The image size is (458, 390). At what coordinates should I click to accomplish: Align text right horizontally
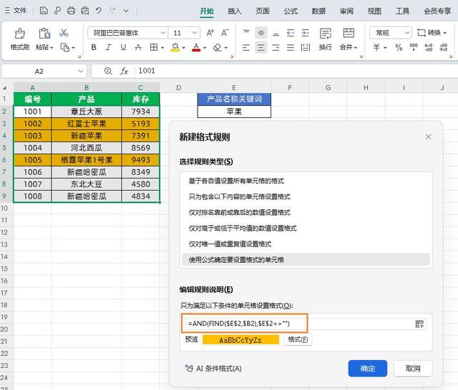click(x=276, y=47)
